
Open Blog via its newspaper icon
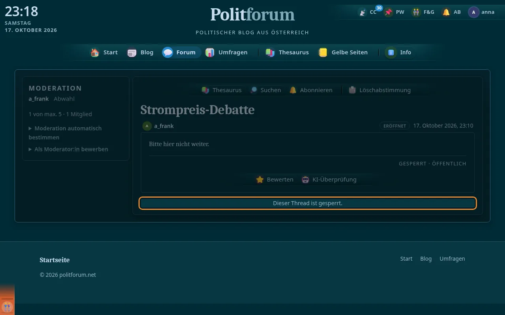(x=132, y=52)
